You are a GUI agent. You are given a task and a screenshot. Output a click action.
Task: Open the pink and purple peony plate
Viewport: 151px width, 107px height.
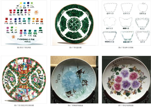click(126, 80)
